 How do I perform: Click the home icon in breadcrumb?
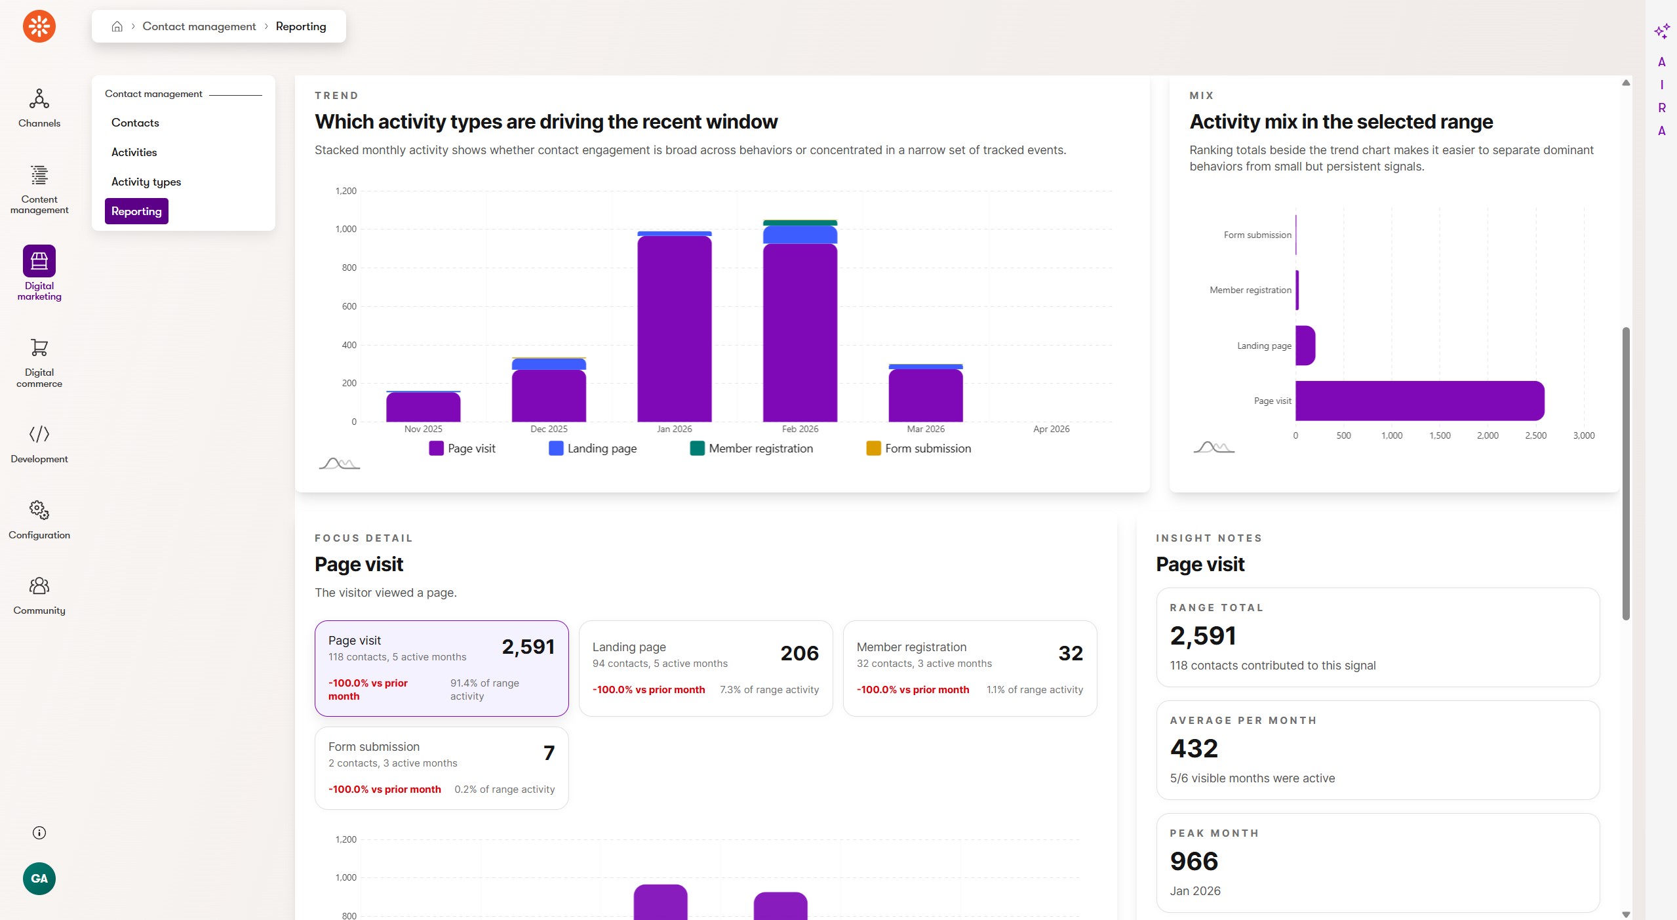pyautogui.click(x=117, y=26)
